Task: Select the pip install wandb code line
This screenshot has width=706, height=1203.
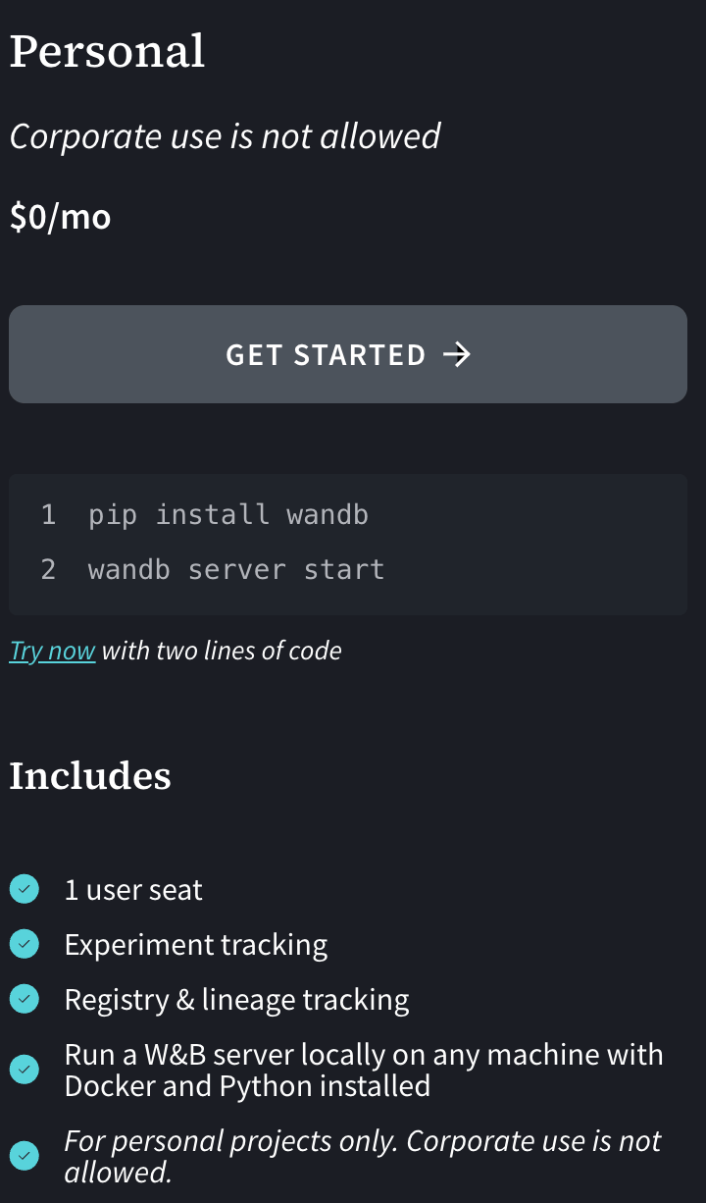Action: click(x=228, y=514)
